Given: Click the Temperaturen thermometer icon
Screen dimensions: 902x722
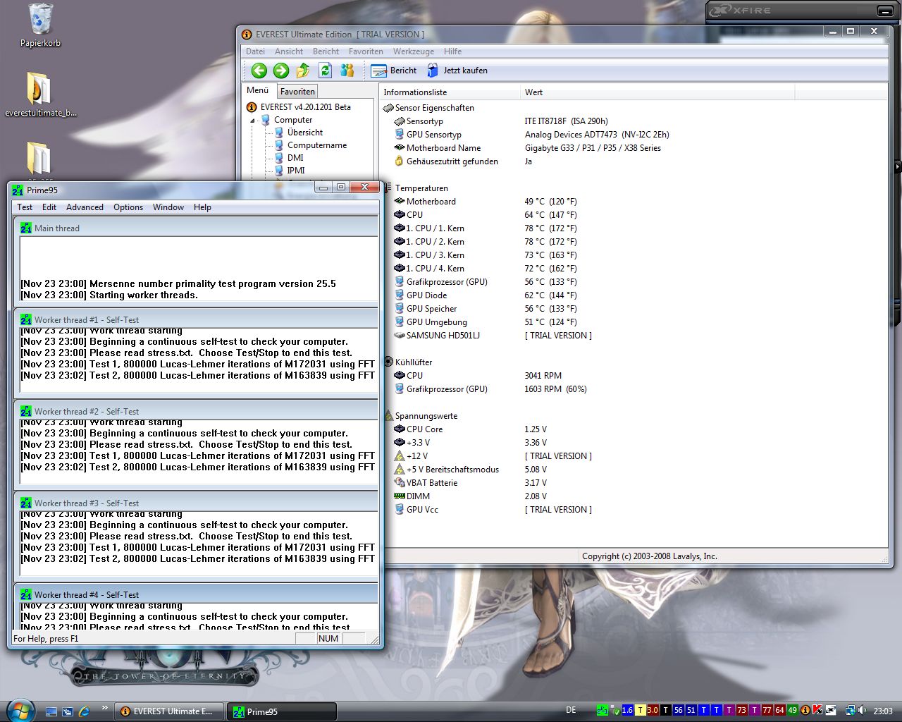Looking at the screenshot, I should click(388, 188).
